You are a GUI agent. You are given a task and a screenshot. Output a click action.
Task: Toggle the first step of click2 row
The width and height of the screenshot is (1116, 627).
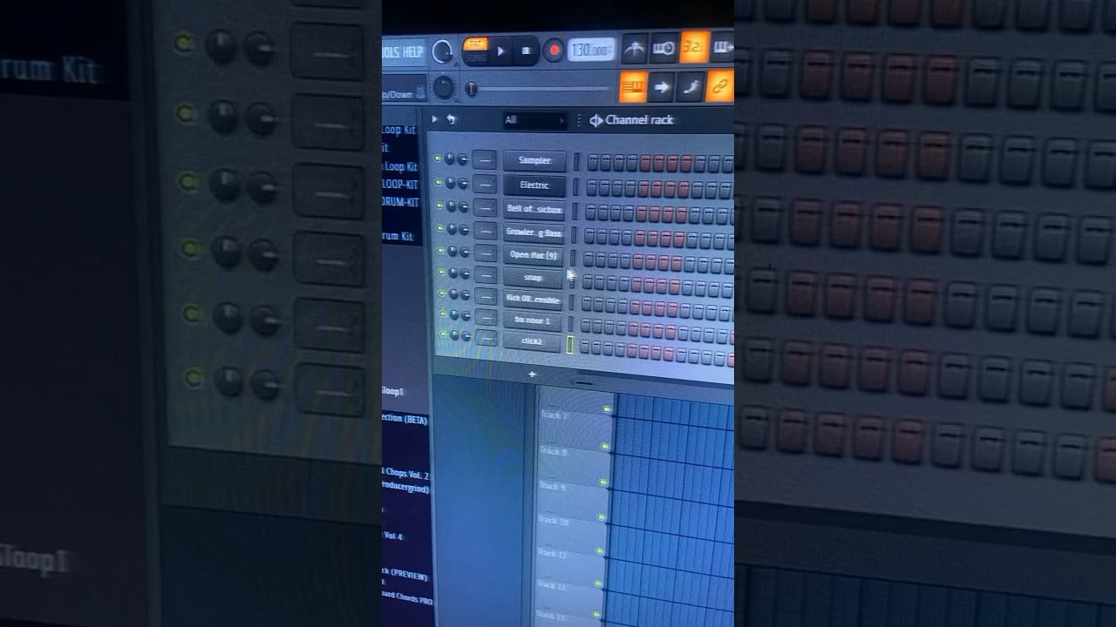(x=584, y=347)
